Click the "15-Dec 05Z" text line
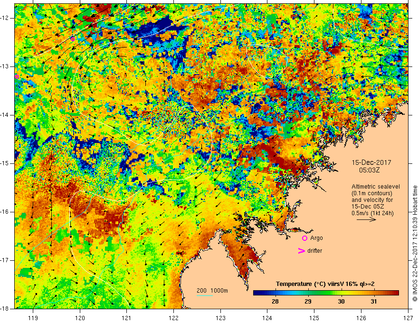Image resolution: width=418 pixels, height=323 pixels. 368,207
